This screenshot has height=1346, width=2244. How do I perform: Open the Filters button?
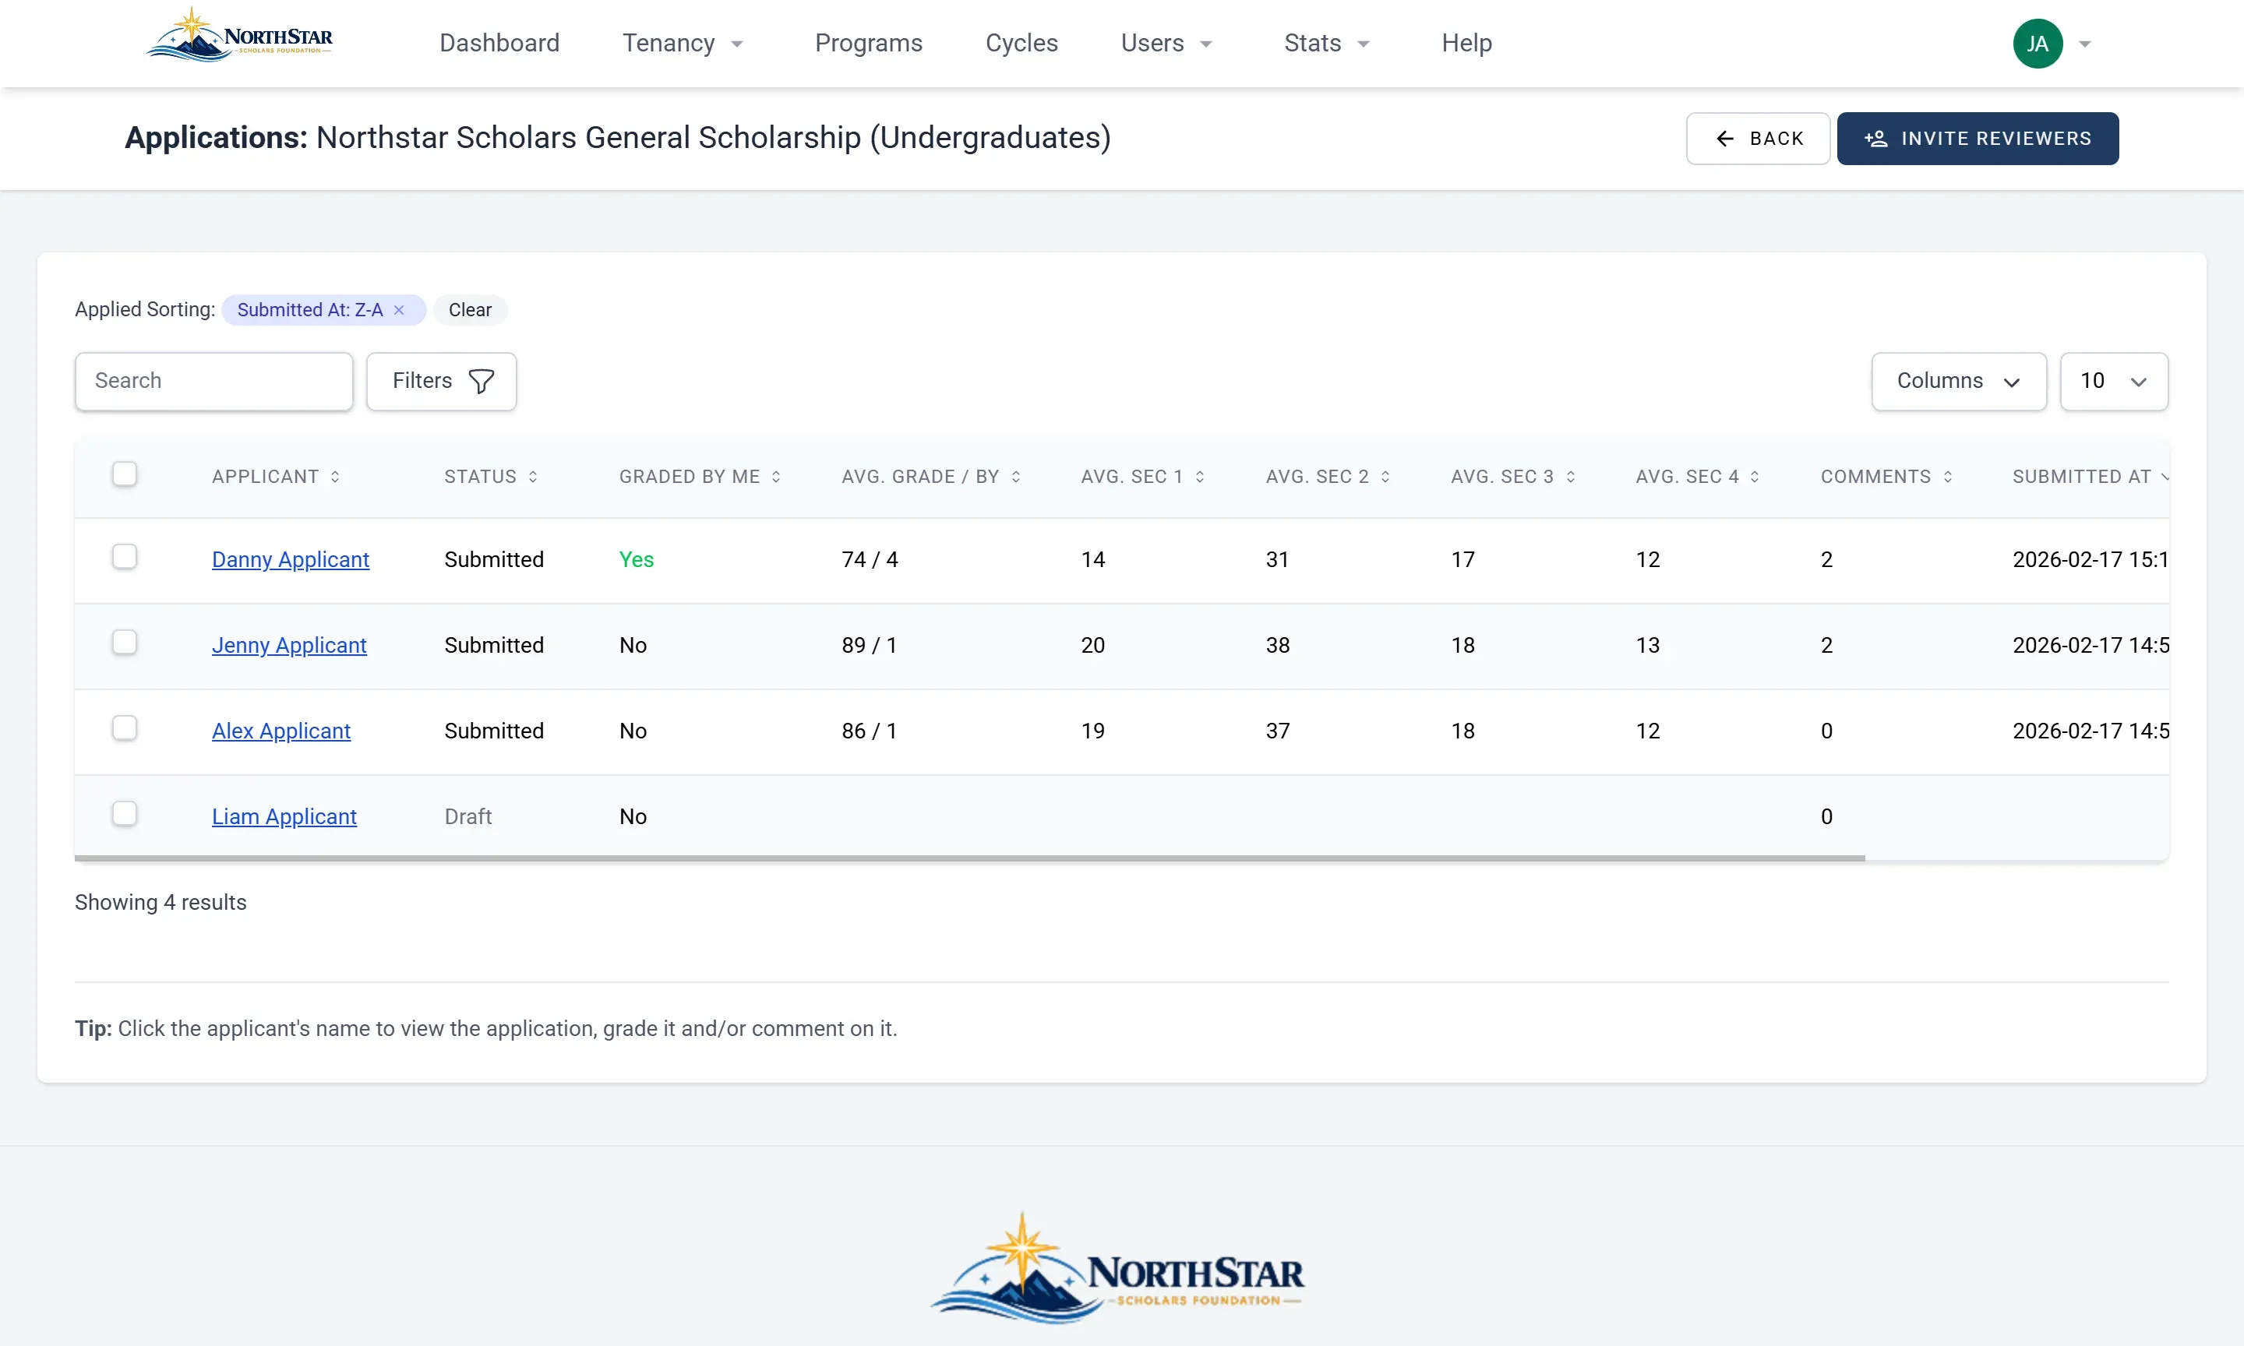tap(441, 381)
